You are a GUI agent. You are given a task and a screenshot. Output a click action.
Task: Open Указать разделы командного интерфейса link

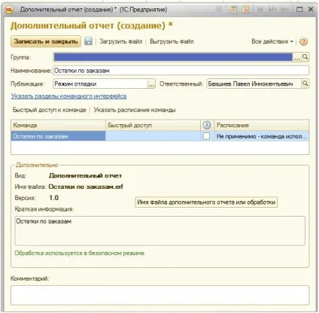68,96
